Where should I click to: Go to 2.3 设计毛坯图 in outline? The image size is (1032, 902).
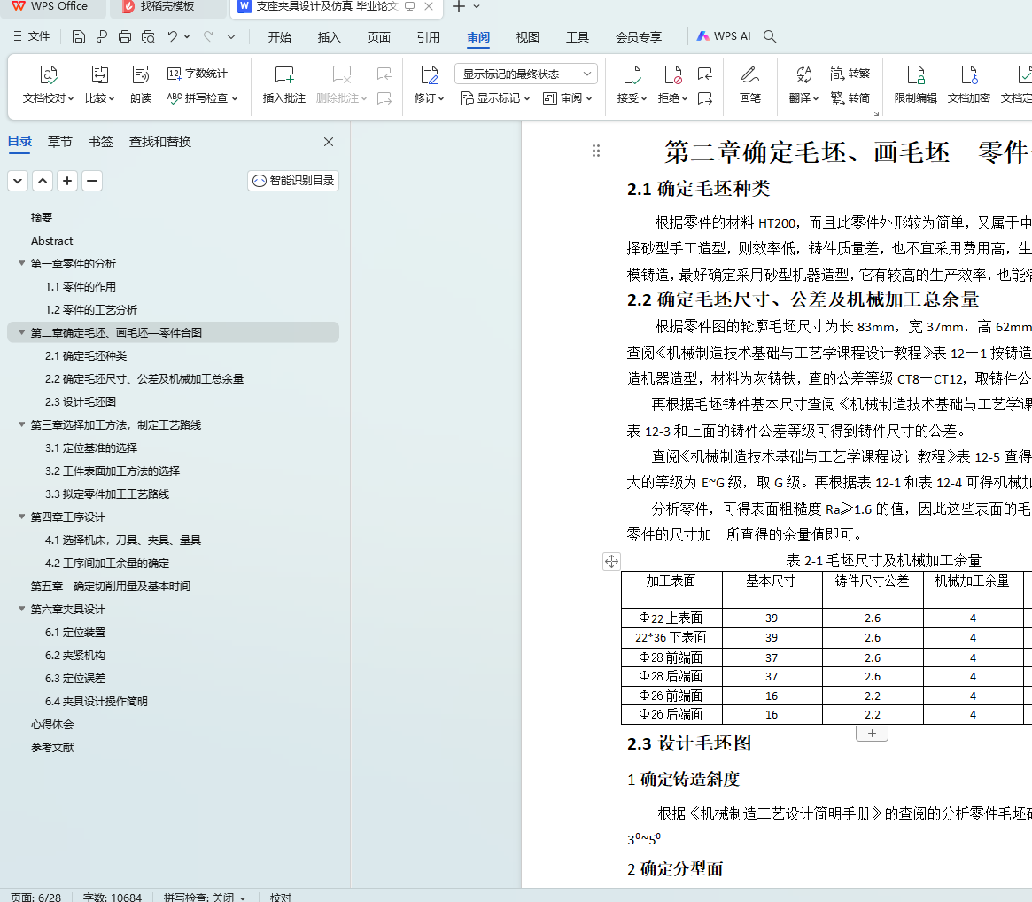[x=81, y=401]
